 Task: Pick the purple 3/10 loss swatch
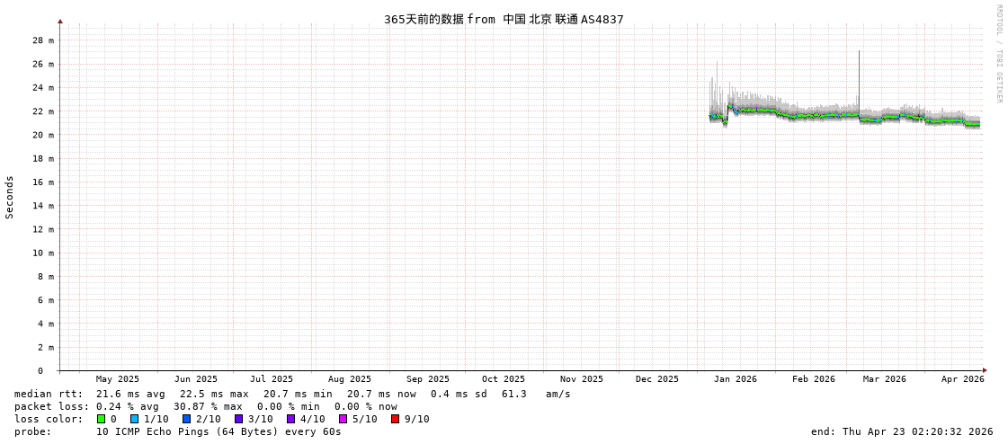[x=238, y=419]
